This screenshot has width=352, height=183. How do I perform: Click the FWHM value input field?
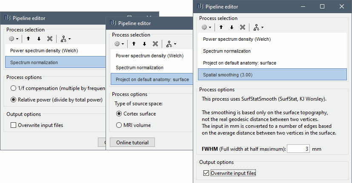click(x=298, y=149)
